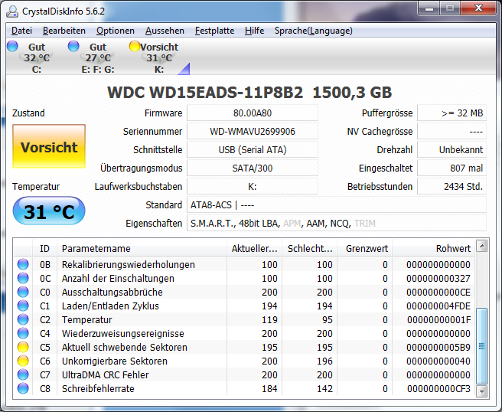Click raw value 000000000040 of uncorrectable sectors
The height and width of the screenshot is (412, 502).
coord(438,361)
